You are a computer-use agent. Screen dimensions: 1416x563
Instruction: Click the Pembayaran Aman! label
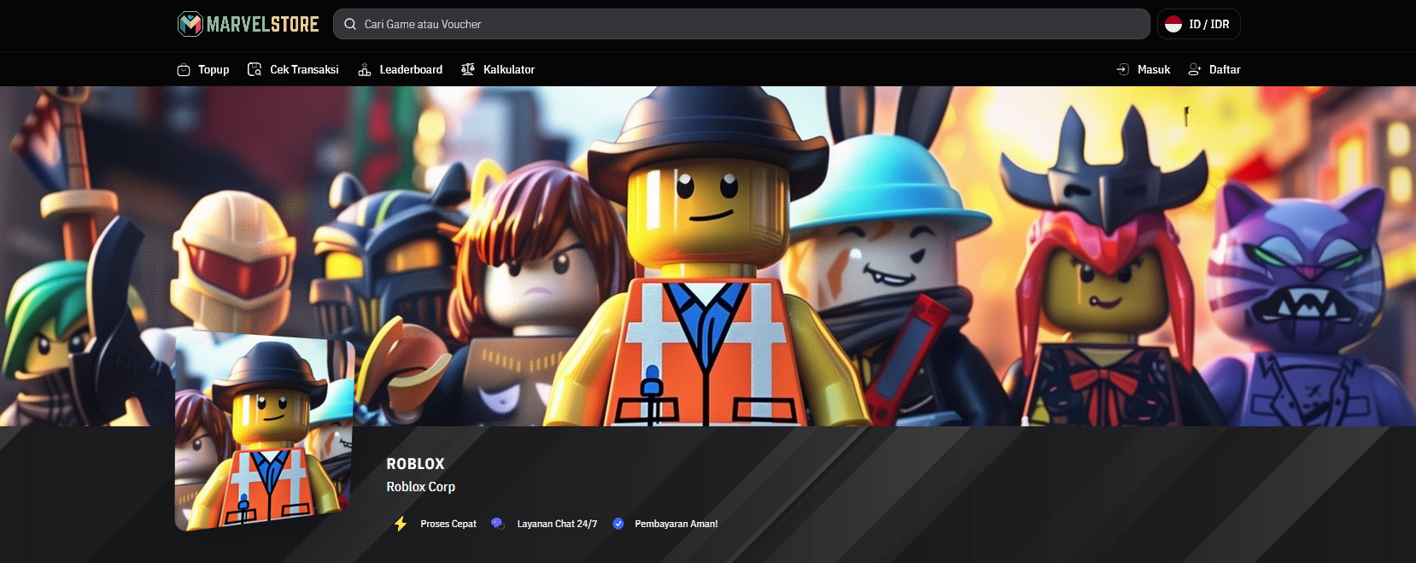point(676,524)
